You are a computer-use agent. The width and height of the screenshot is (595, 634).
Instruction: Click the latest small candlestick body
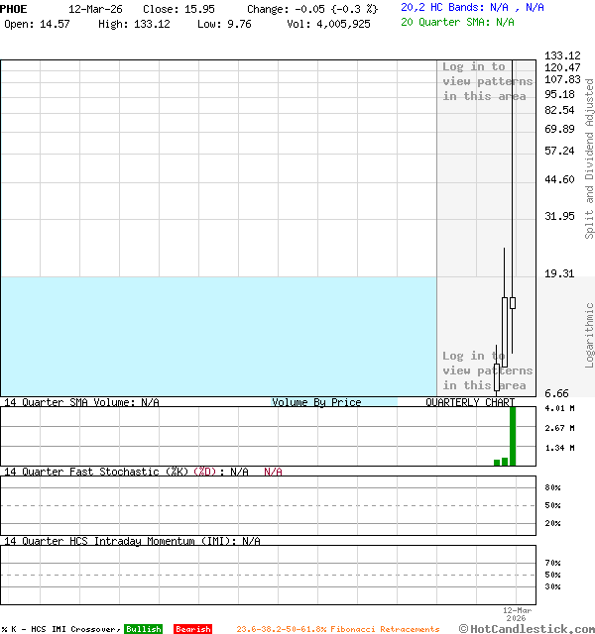click(513, 303)
